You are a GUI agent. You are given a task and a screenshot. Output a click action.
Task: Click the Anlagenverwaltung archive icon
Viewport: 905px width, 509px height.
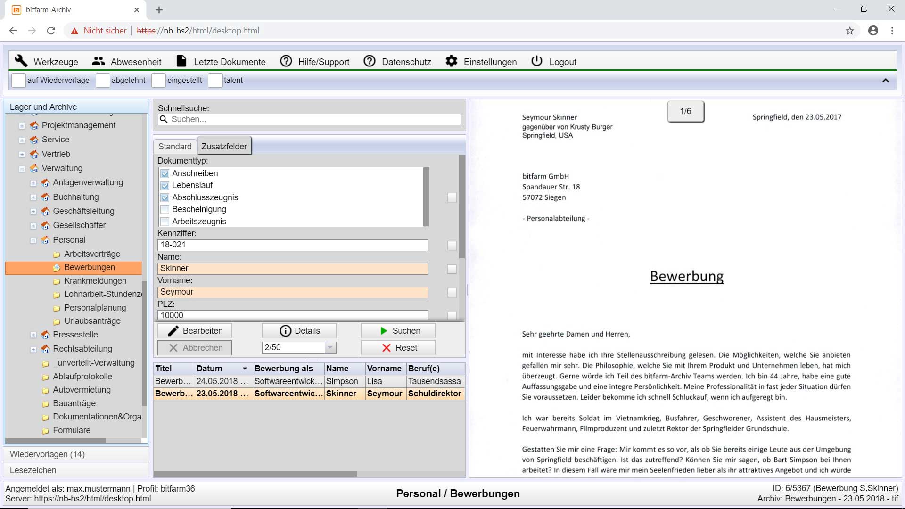point(45,182)
